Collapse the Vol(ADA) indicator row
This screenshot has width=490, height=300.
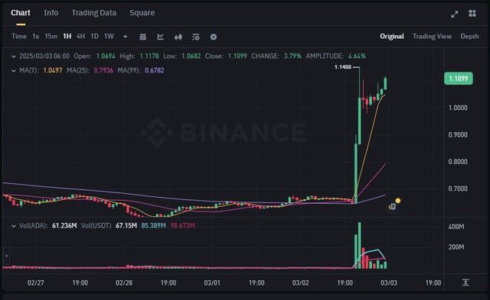pyautogui.click(x=14, y=226)
